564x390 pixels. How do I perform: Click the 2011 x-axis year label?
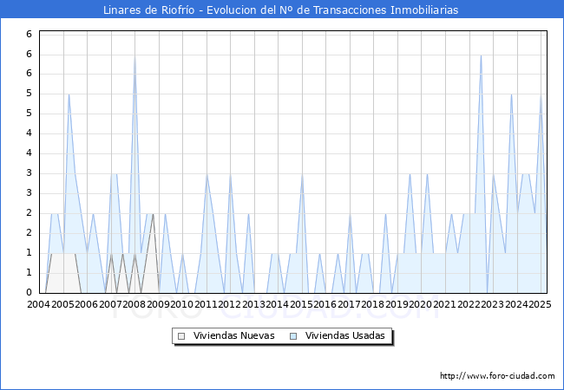[x=206, y=304]
